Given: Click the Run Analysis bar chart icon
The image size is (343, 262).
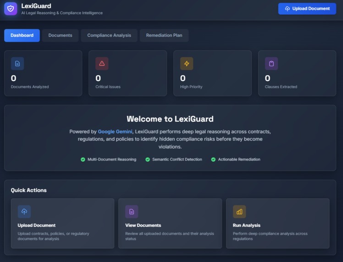Looking at the screenshot, I should click(x=239, y=211).
